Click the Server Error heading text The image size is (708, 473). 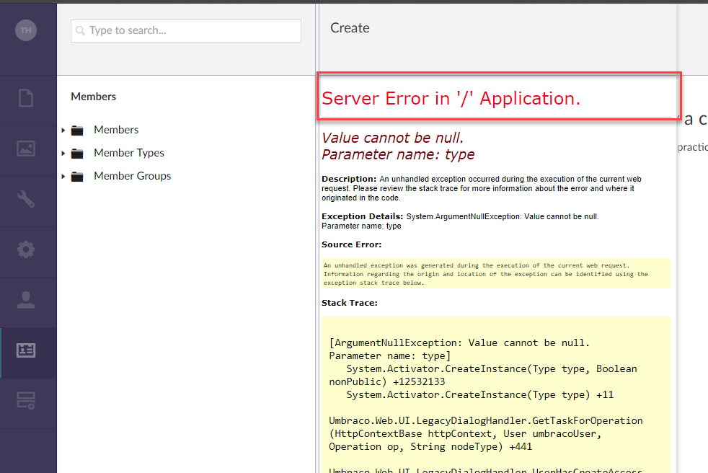pyautogui.click(x=451, y=98)
